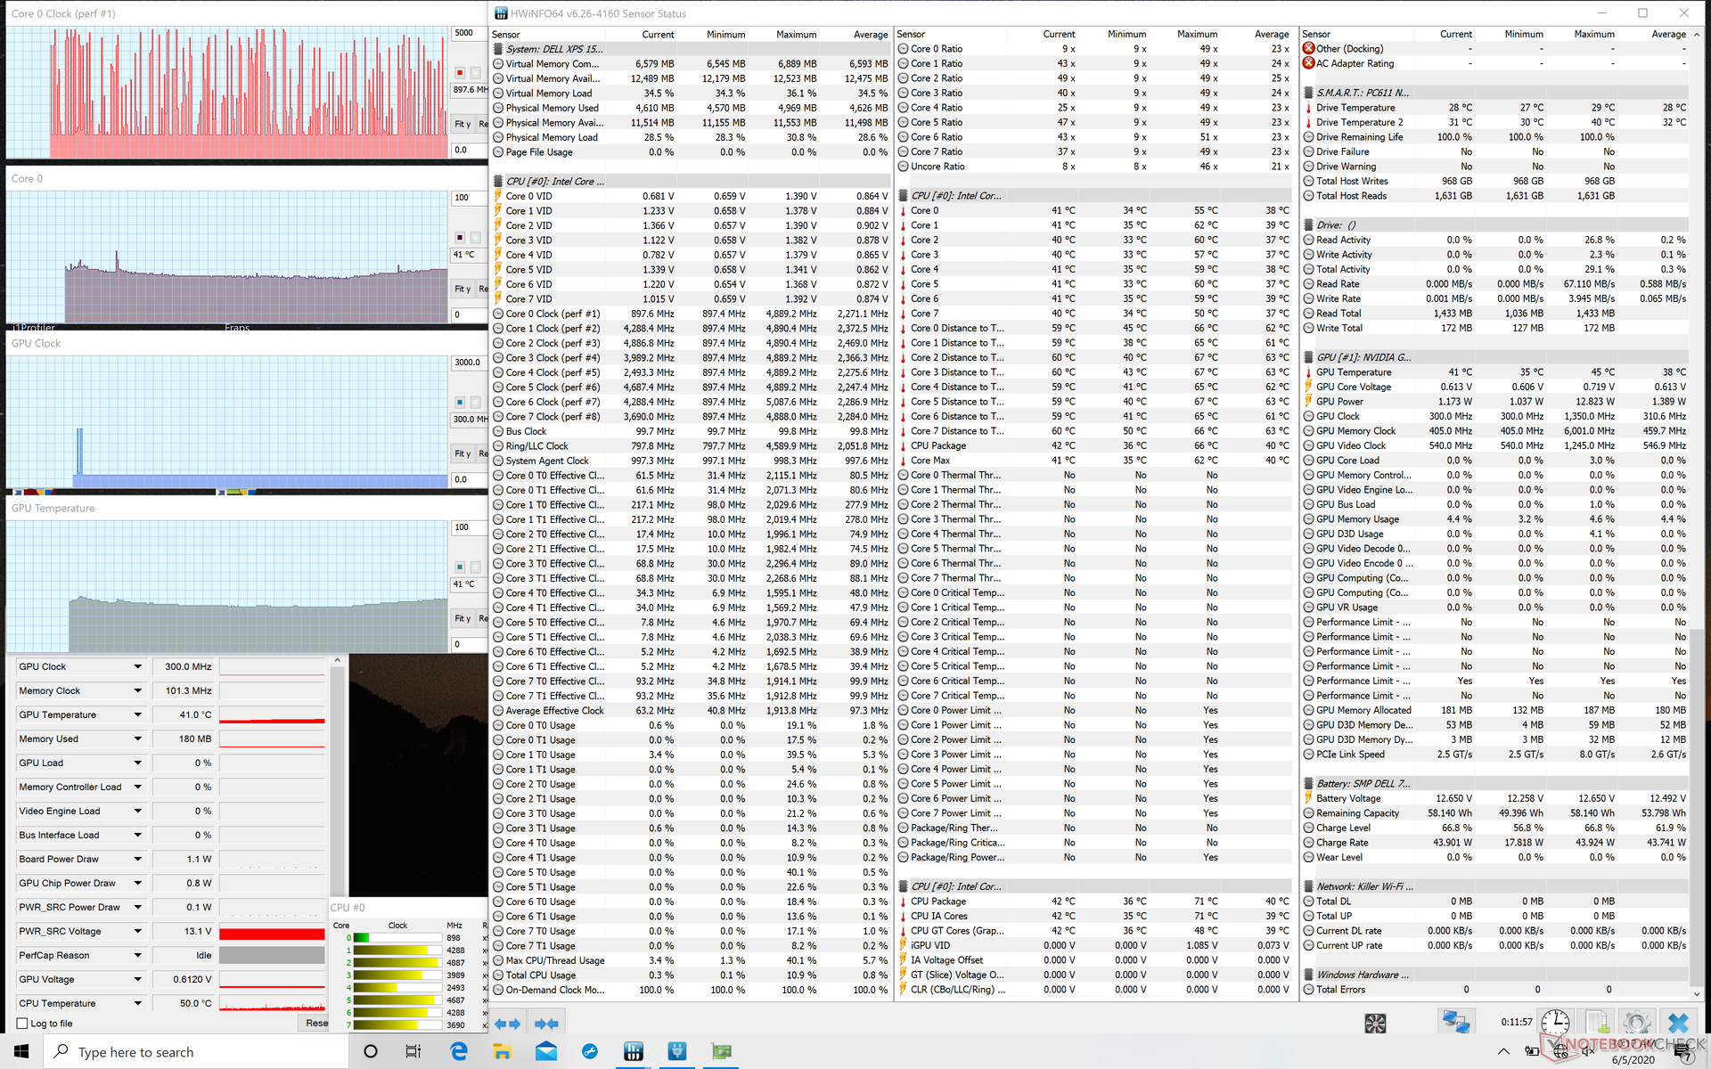
Task: Select the Drive Remaining Life row
Action: coord(1495,137)
